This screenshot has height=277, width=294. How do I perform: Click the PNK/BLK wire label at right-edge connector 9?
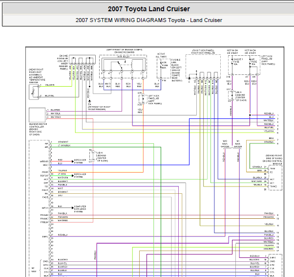click(269, 213)
